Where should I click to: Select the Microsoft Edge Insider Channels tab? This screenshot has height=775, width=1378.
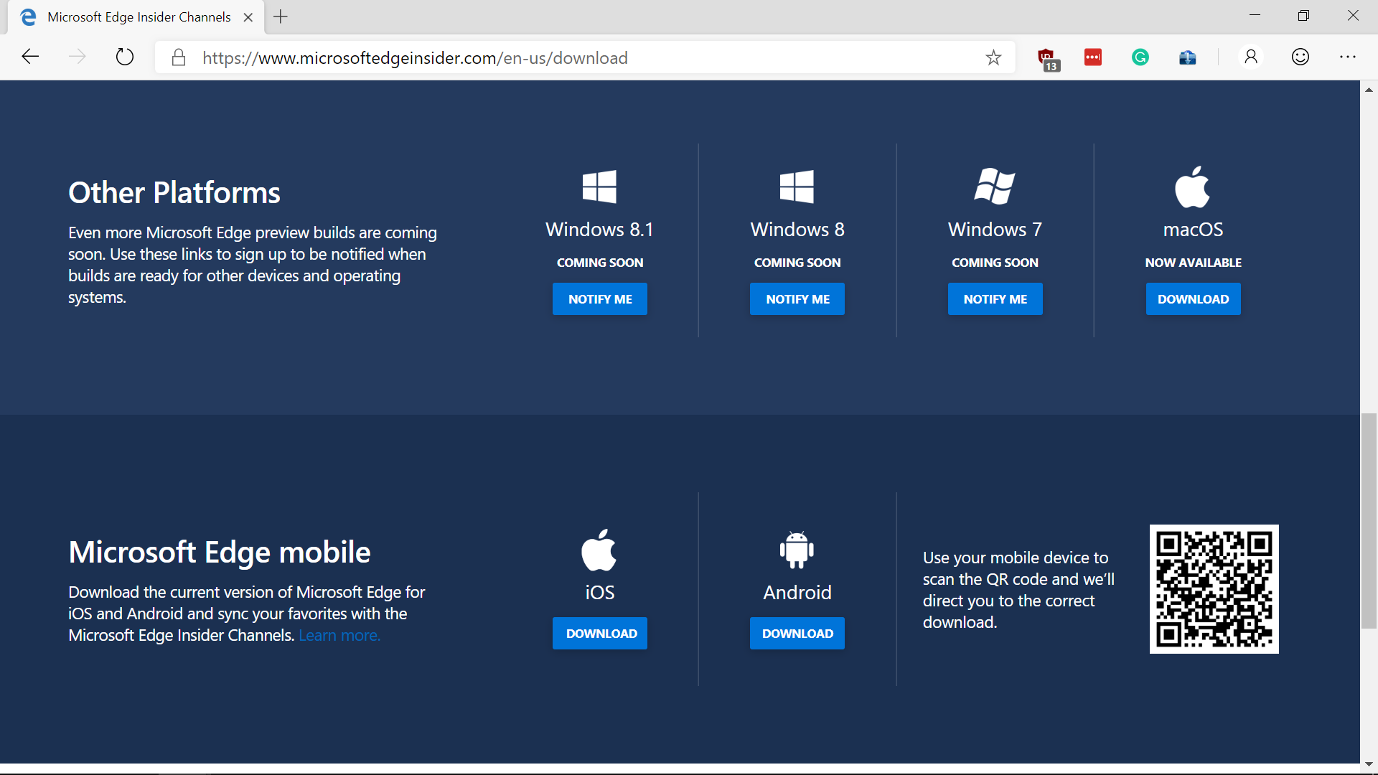(136, 17)
